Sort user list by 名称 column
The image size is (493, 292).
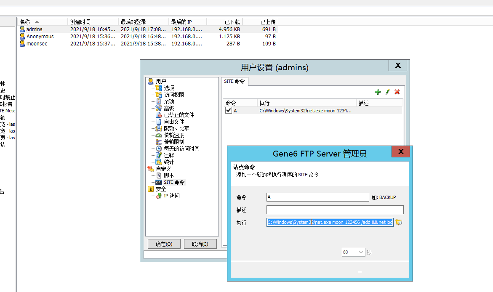click(42, 22)
